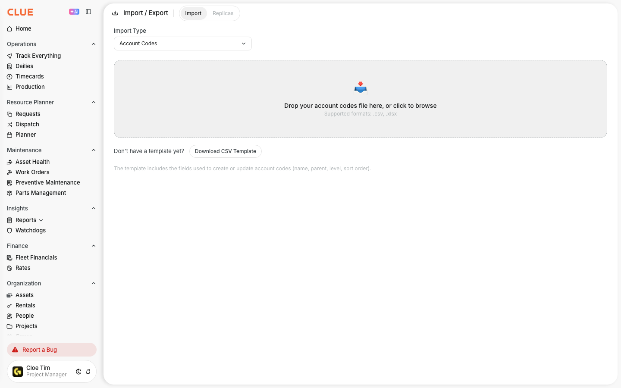621x388 pixels.
Task: Click the Fleet Financials icon
Action: tap(9, 258)
